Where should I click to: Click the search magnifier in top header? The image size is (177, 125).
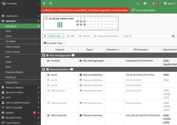point(51,4)
